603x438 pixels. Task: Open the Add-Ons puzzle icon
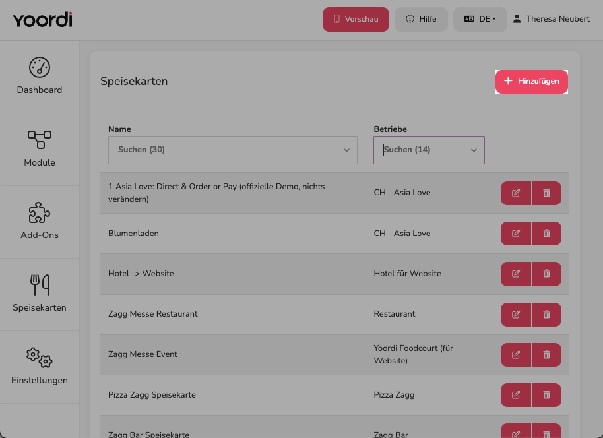pos(39,212)
